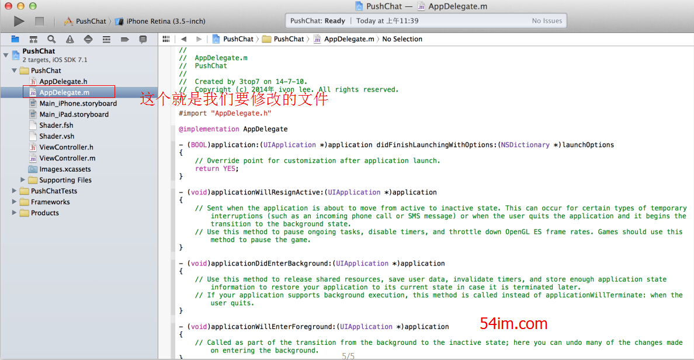Open the Test navigator diamond icon
Viewport: 694px width, 360px height.
coord(88,39)
